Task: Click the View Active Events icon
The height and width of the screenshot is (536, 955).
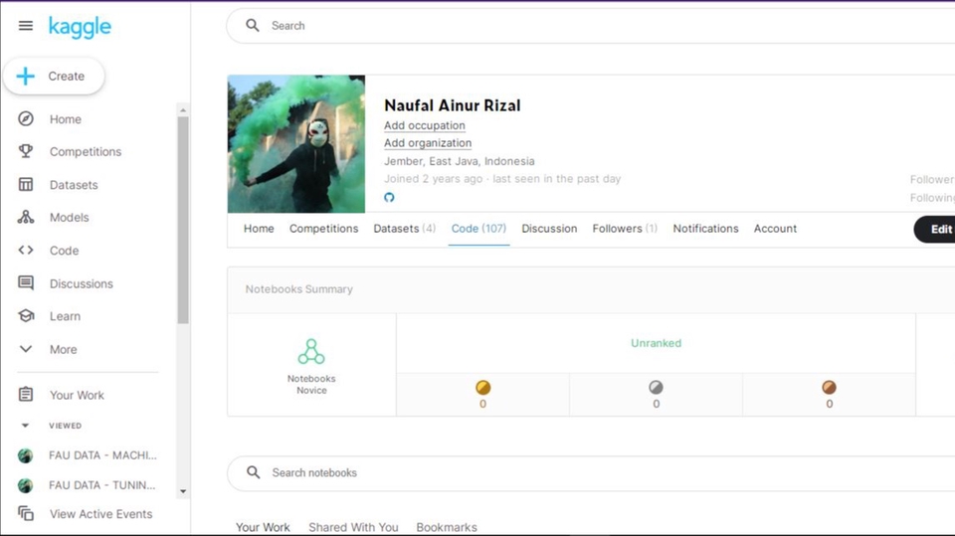Action: click(26, 513)
